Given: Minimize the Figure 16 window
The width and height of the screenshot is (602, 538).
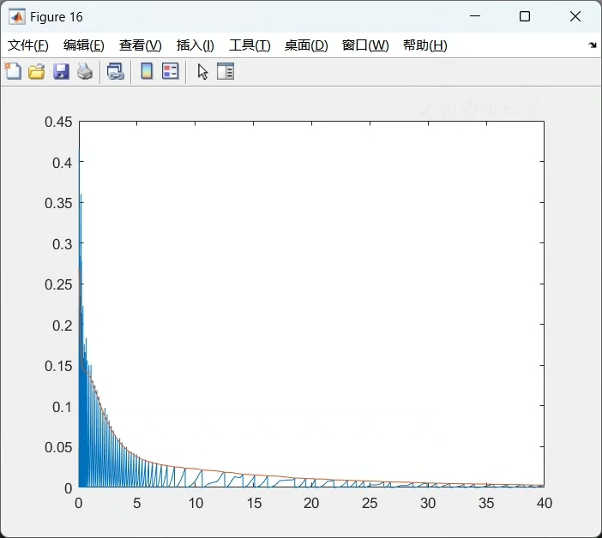Looking at the screenshot, I should [x=475, y=16].
